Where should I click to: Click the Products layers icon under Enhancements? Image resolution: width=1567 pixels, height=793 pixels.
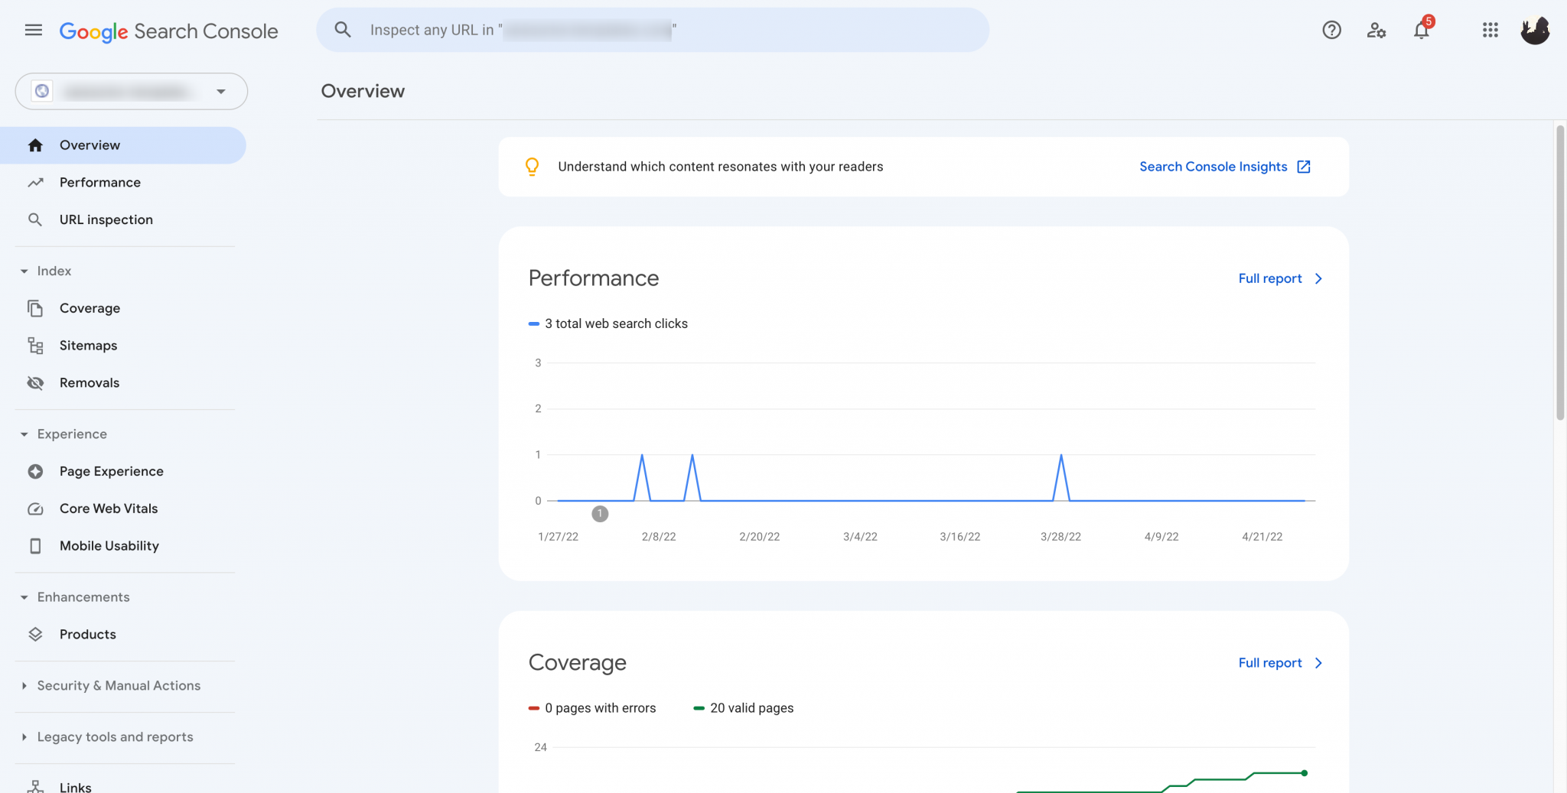coord(35,634)
